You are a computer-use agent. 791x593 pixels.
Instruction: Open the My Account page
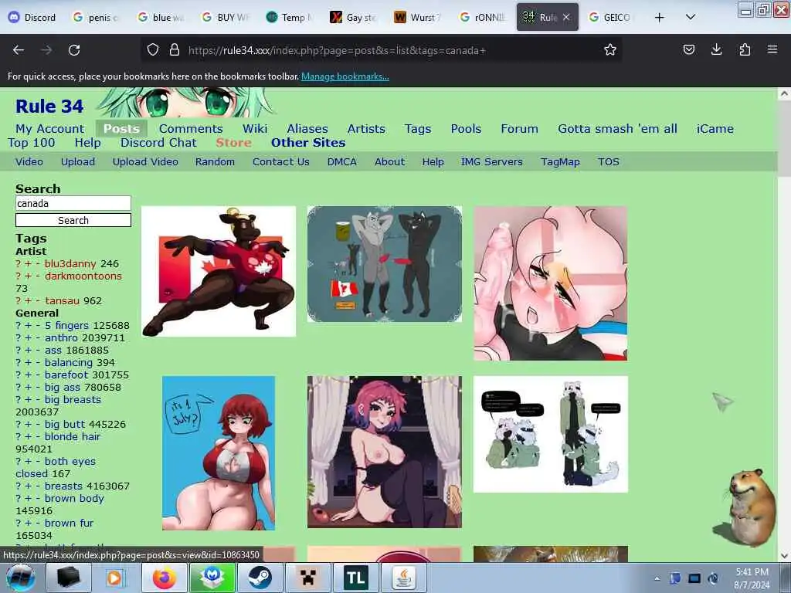50,129
